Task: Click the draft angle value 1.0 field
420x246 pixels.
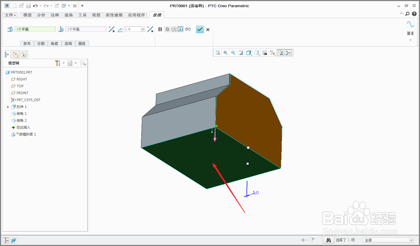Action: click(x=132, y=29)
